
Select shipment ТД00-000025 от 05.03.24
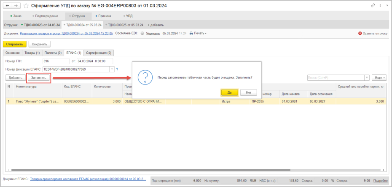124,25
